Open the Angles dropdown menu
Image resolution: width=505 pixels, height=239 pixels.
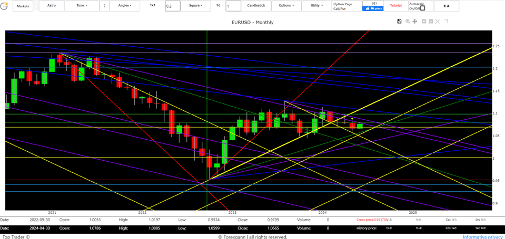tap(125, 6)
